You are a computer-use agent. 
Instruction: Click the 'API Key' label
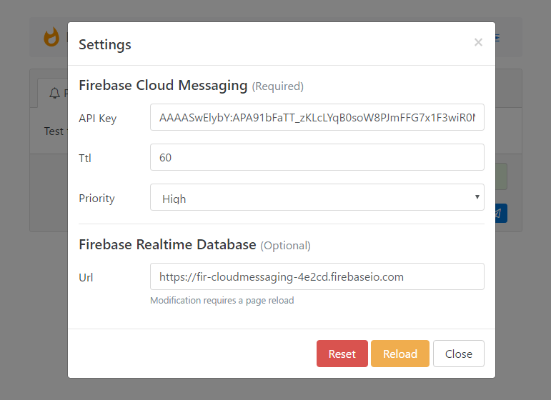[x=97, y=119]
